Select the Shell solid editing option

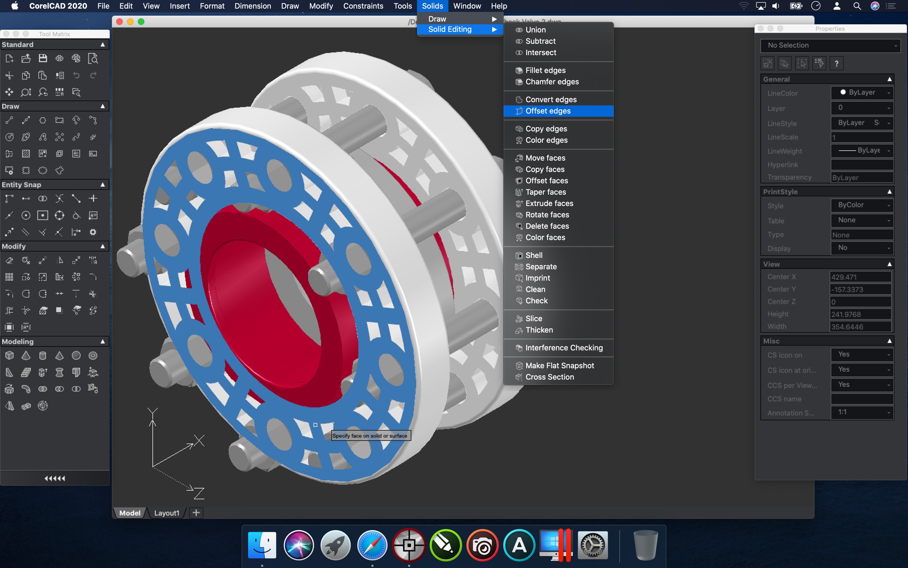click(533, 255)
